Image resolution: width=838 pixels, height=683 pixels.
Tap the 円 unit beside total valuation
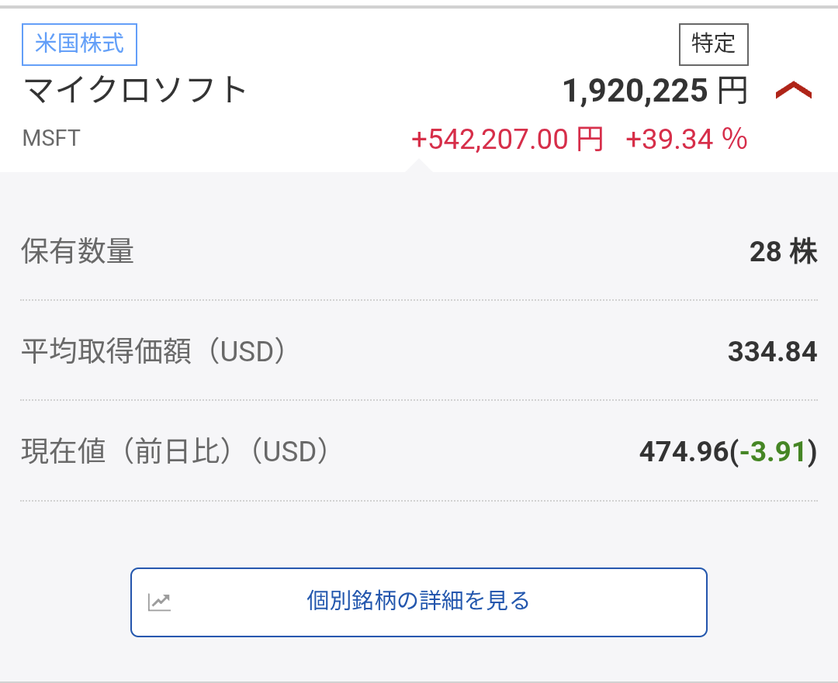tap(732, 91)
